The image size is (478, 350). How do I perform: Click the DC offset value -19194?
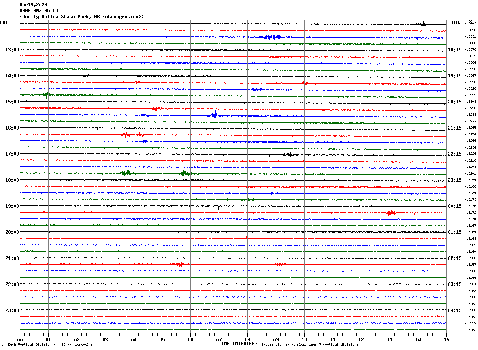click(470, 180)
